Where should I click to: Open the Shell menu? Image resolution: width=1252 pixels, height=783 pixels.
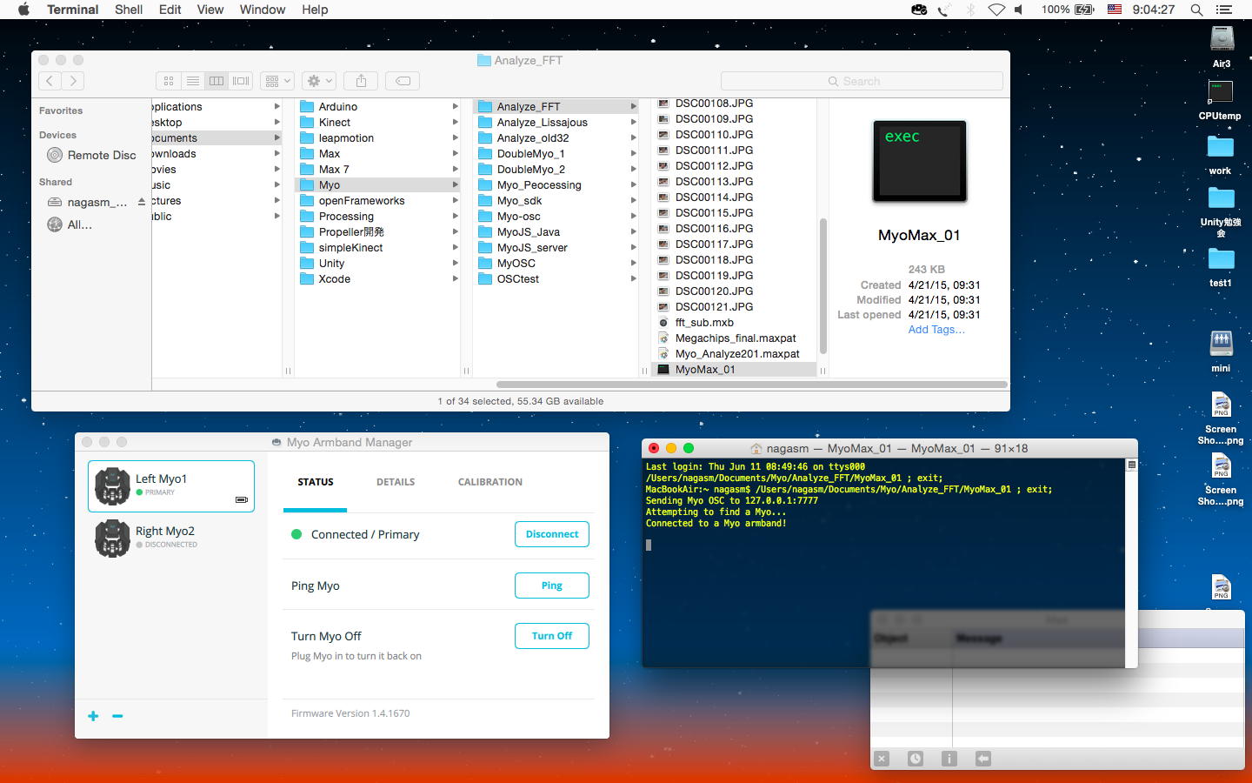coord(129,10)
